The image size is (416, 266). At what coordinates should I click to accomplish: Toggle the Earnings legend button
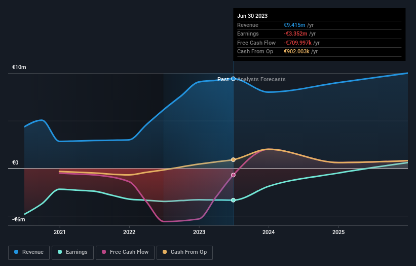pyautogui.click(x=72, y=252)
